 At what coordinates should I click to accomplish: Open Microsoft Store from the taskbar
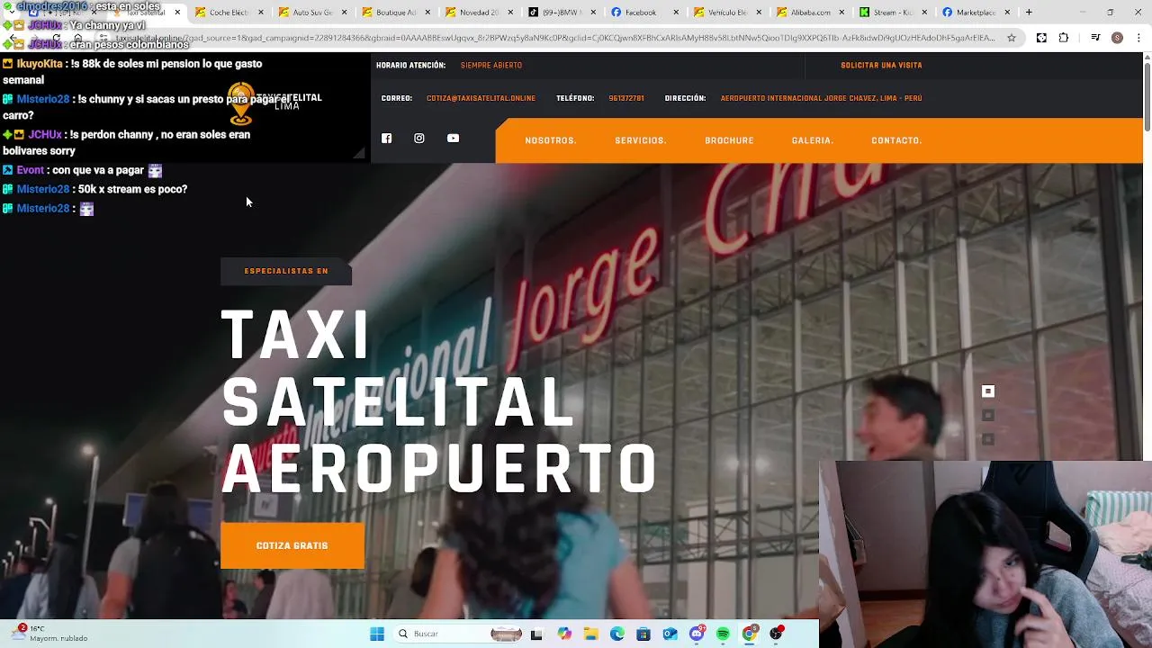[643, 634]
